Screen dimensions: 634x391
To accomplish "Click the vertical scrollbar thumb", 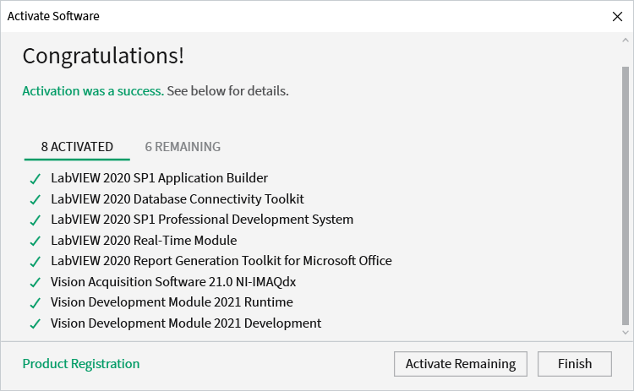I will (x=625, y=196).
